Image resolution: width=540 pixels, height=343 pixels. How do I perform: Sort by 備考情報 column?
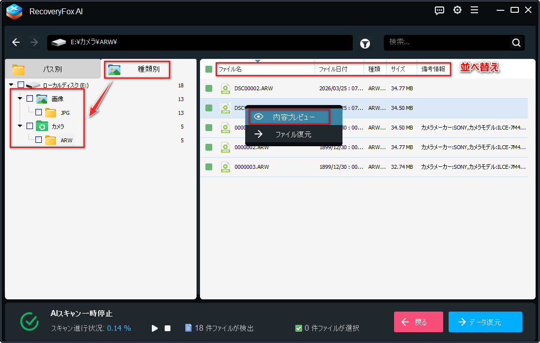point(433,69)
